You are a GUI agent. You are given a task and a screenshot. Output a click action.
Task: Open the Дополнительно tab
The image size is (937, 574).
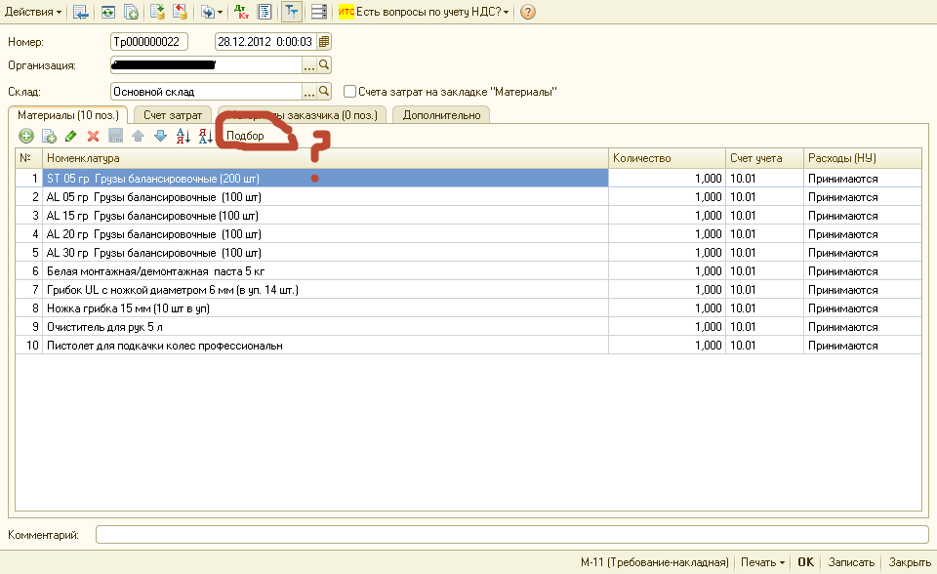(441, 115)
